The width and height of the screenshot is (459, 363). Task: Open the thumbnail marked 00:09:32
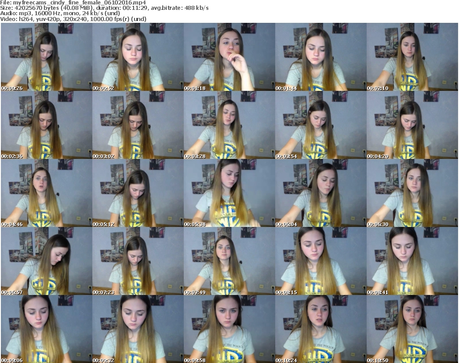point(138,329)
